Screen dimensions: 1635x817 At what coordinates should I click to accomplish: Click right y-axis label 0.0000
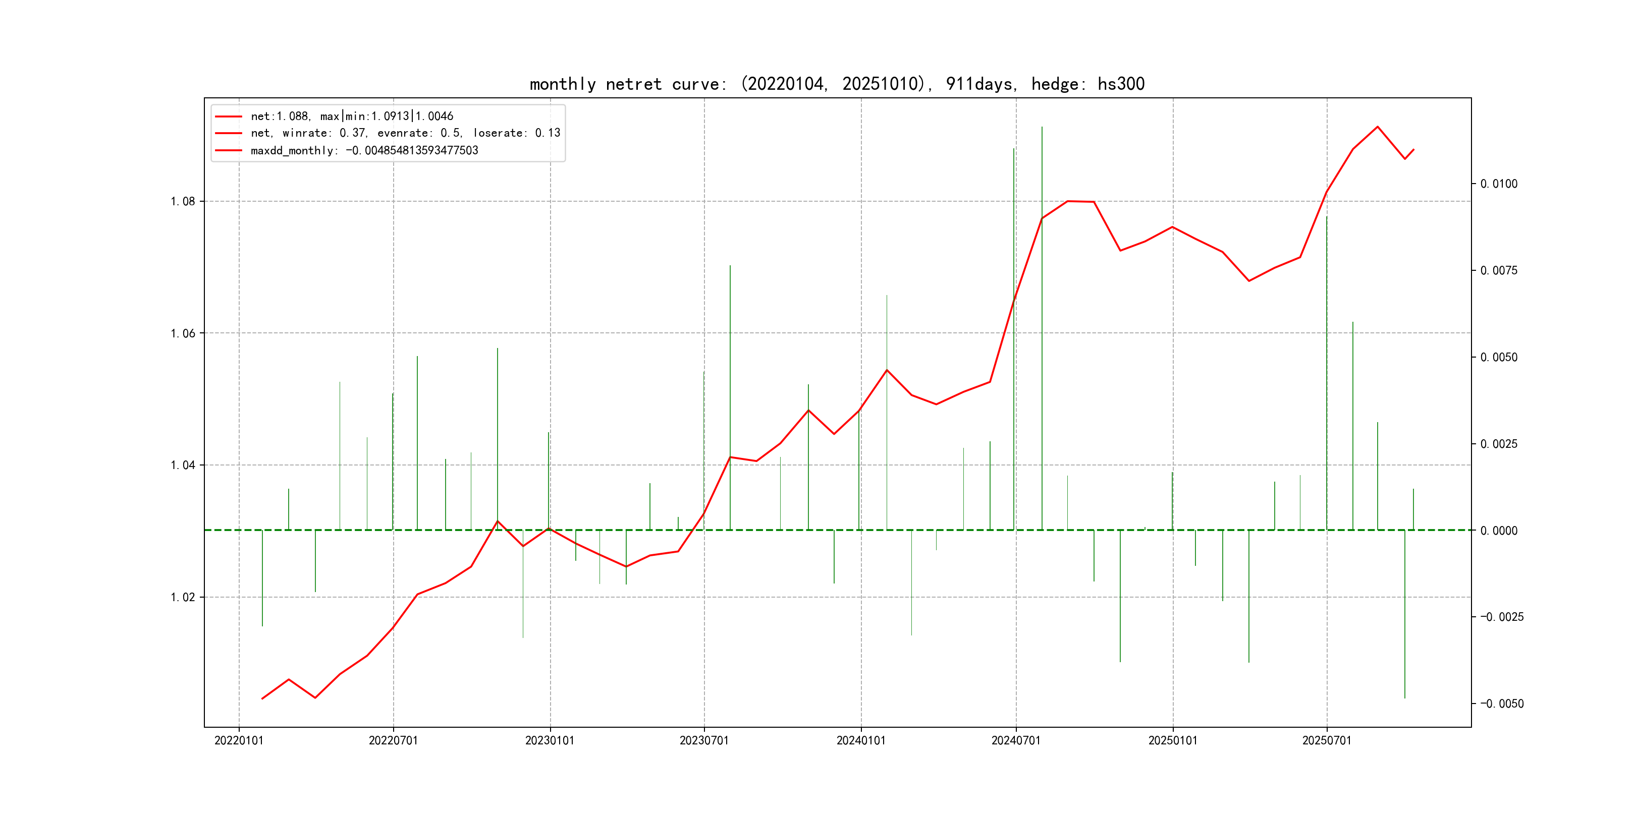[x=1499, y=531]
